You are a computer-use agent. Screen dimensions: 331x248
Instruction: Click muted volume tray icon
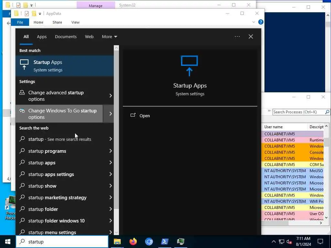(289, 242)
